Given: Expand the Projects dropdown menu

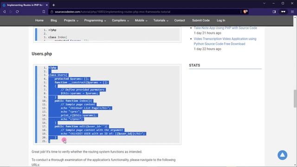Looking at the screenshot, I should tap(71, 20).
